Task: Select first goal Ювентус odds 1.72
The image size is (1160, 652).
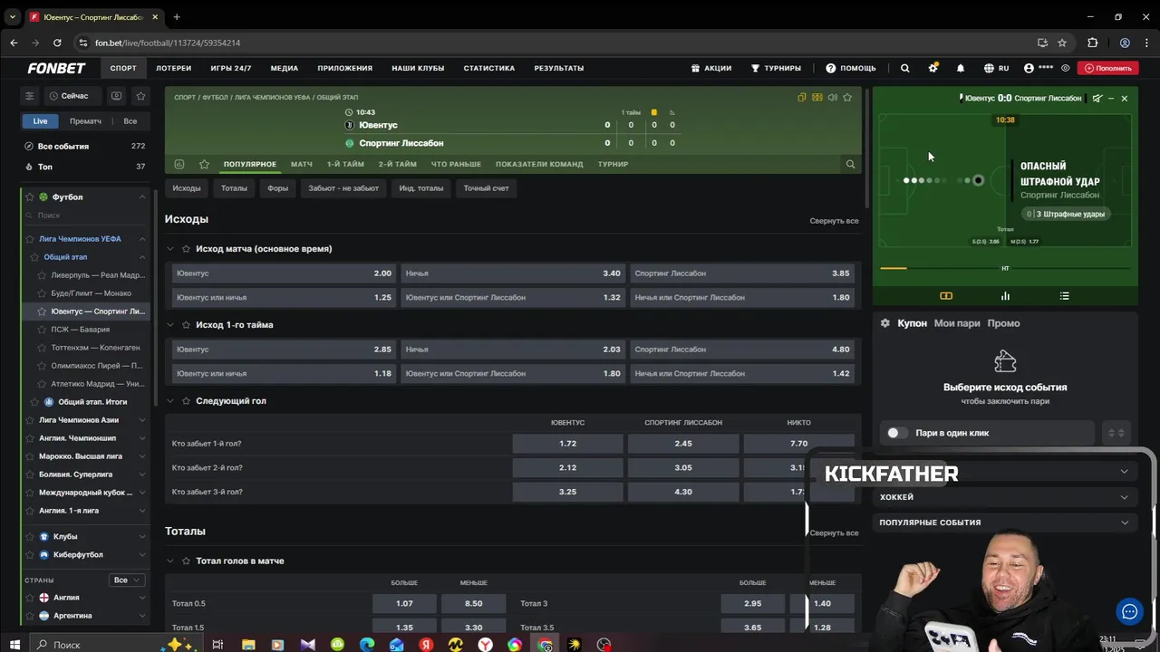Action: 567,443
